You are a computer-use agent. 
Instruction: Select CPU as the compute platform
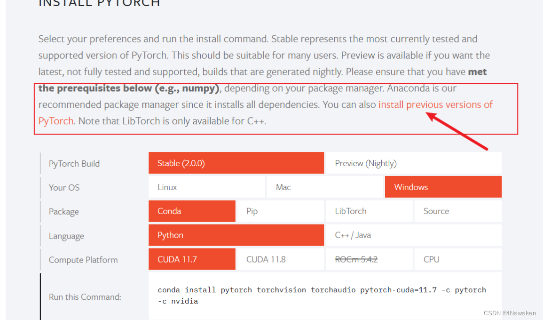(x=457, y=259)
